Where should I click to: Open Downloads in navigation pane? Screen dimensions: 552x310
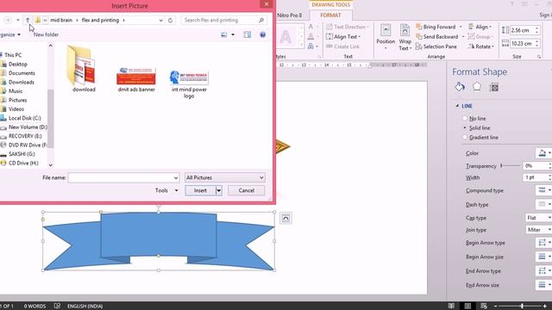click(x=21, y=82)
